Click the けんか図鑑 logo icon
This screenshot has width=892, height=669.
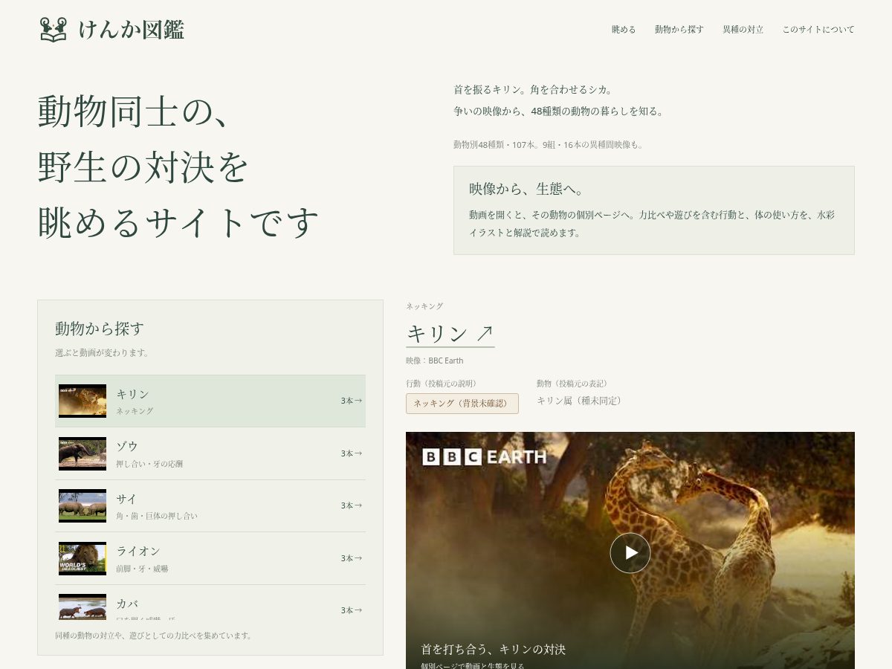pyautogui.click(x=54, y=30)
